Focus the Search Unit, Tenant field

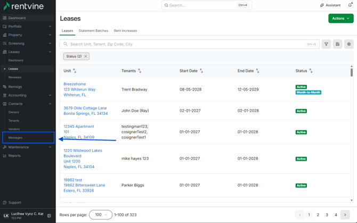coord(190,44)
